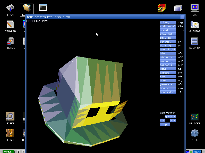Screen dimensions: 205x153
Task: Click the 'x+y' rotary value text
Action: coord(180,22)
